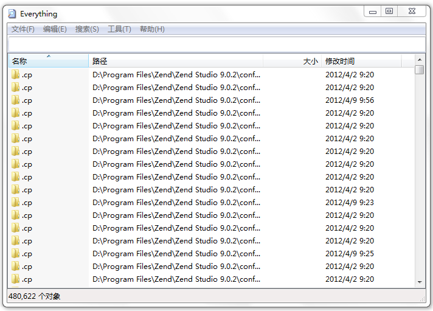The image size is (433, 311).
Task: Click the path of row modified 2012/4/9 9:56
Action: point(176,100)
